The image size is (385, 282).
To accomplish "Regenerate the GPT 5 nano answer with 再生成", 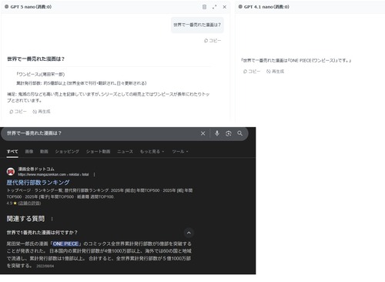I will 42,112.
